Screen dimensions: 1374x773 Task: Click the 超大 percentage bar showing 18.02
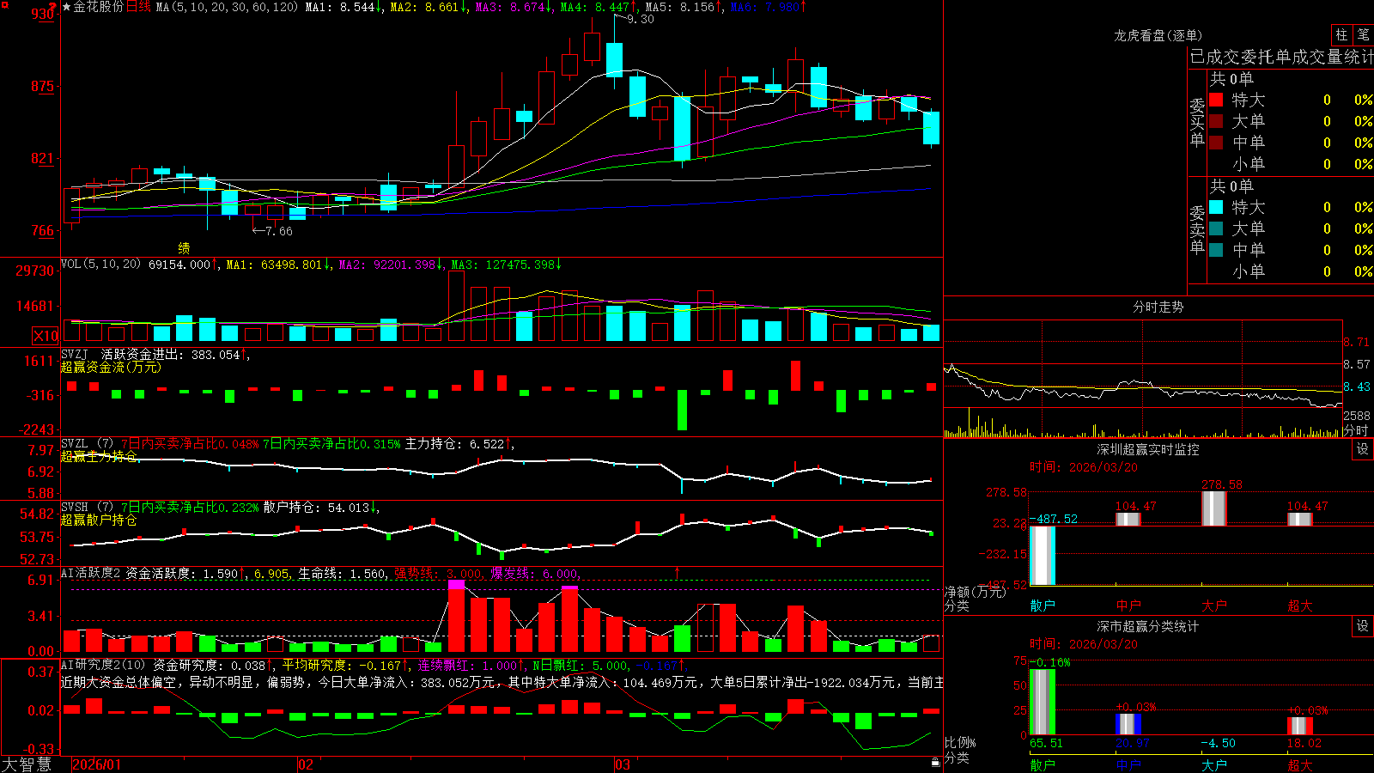[x=1299, y=725]
